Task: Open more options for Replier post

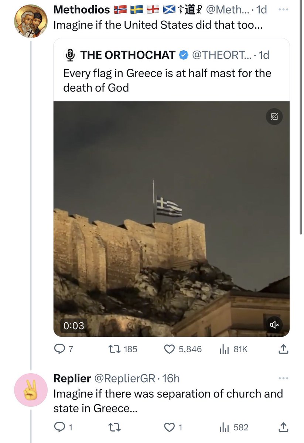Action: click(x=283, y=378)
